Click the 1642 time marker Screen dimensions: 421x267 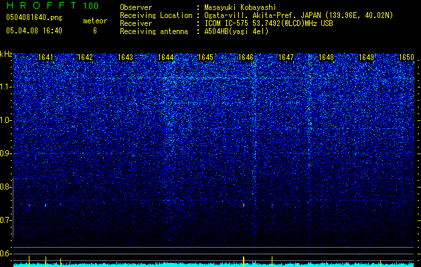tap(85, 57)
